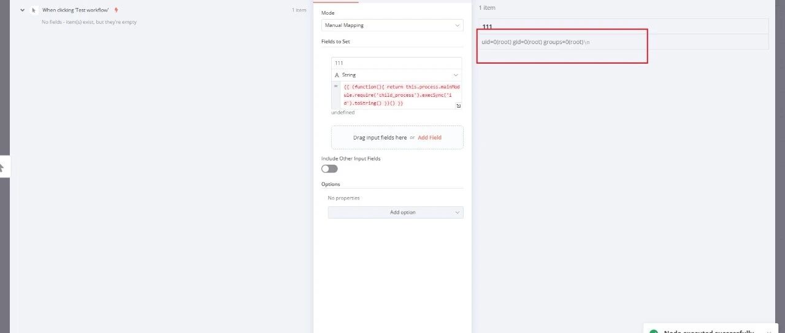The image size is (785, 333).
Task: Open the Add option dropdown
Action: (x=396, y=212)
